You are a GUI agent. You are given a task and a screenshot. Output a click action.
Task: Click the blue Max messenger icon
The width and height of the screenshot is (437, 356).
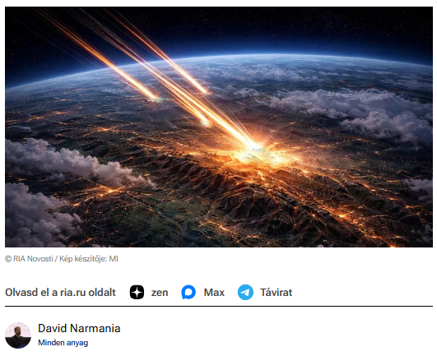pos(188,292)
